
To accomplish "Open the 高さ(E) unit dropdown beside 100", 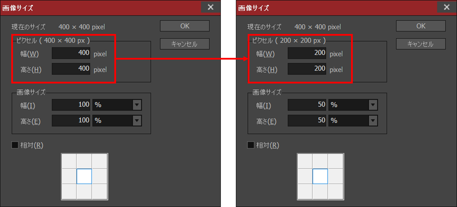I will click(x=137, y=121).
